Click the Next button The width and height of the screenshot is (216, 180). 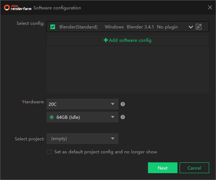[163, 168]
